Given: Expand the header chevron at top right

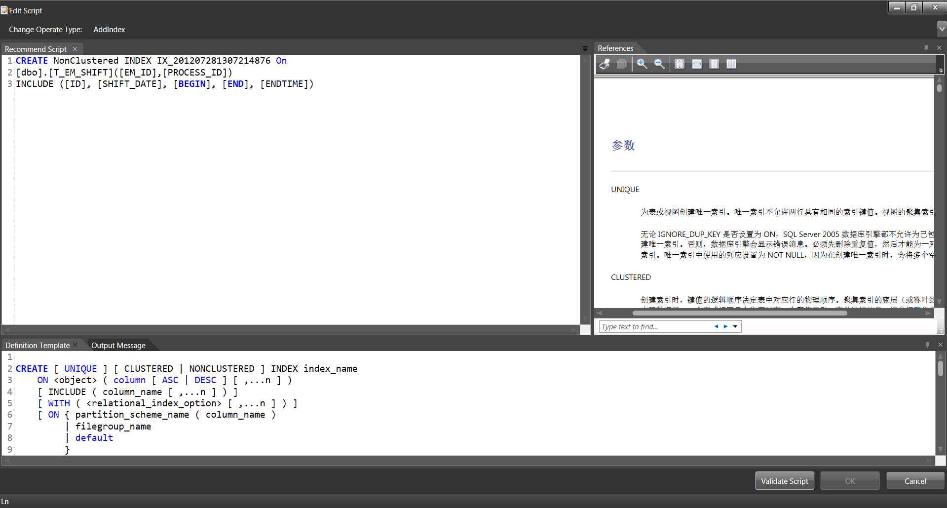Looking at the screenshot, I should 942,29.
